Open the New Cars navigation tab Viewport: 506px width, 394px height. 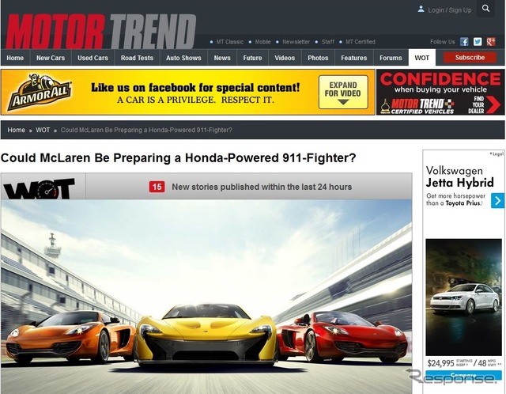(x=51, y=58)
